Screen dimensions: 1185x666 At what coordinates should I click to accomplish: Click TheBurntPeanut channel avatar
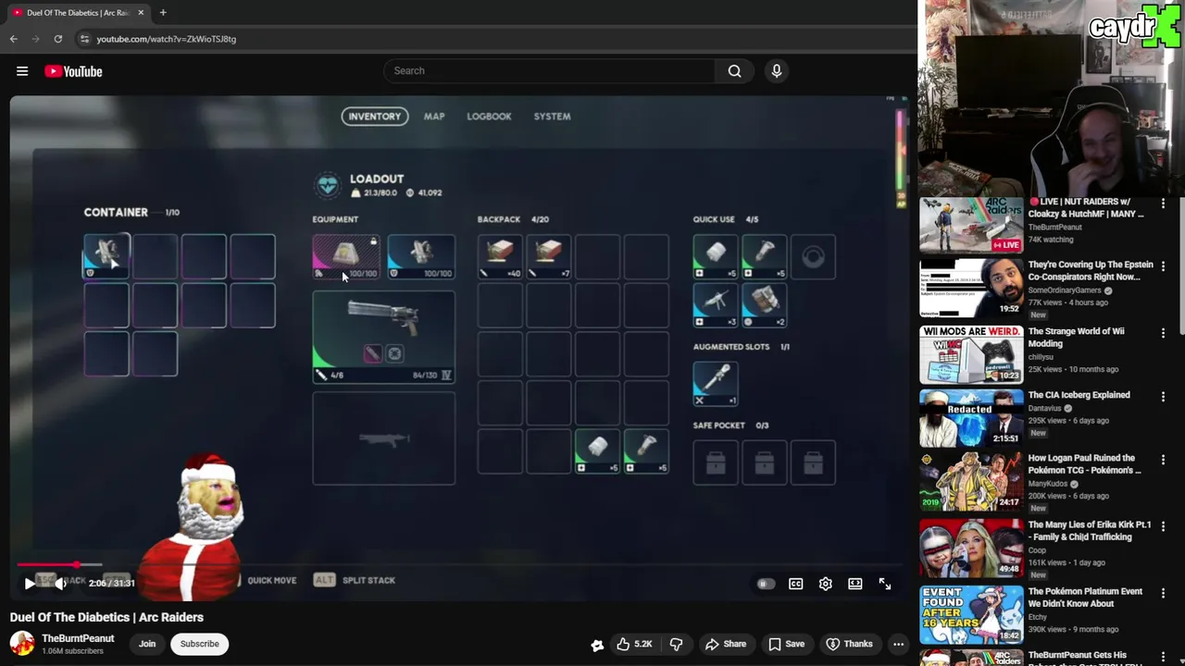coord(22,644)
